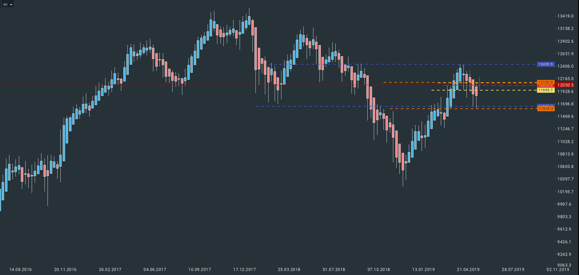This screenshot has height=275, width=579.
Task: Select the 9063.3 value on price scale
Action: tap(565, 265)
